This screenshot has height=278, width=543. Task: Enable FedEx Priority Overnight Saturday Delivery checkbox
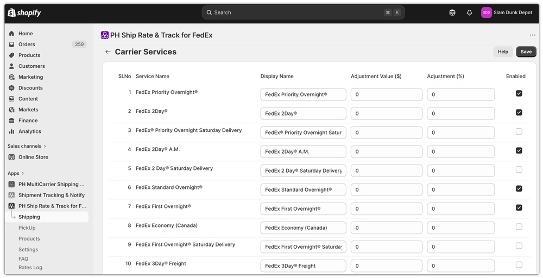pos(519,131)
